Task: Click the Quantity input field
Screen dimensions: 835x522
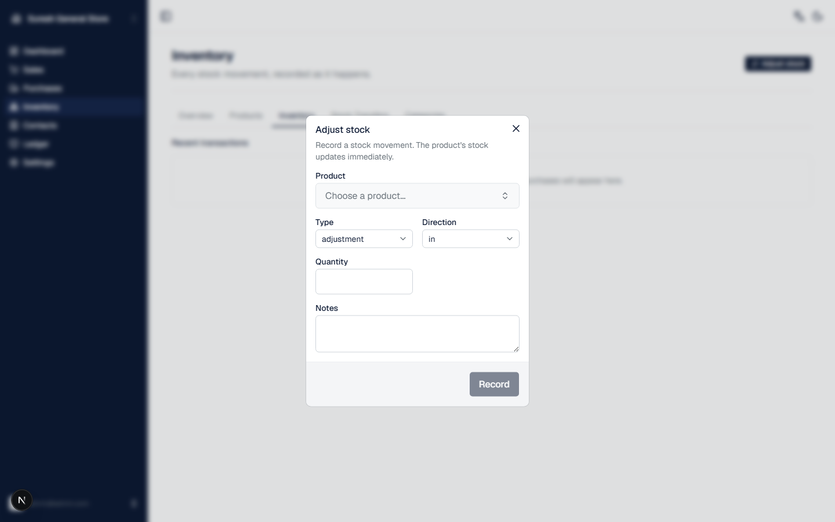Action: (x=364, y=281)
